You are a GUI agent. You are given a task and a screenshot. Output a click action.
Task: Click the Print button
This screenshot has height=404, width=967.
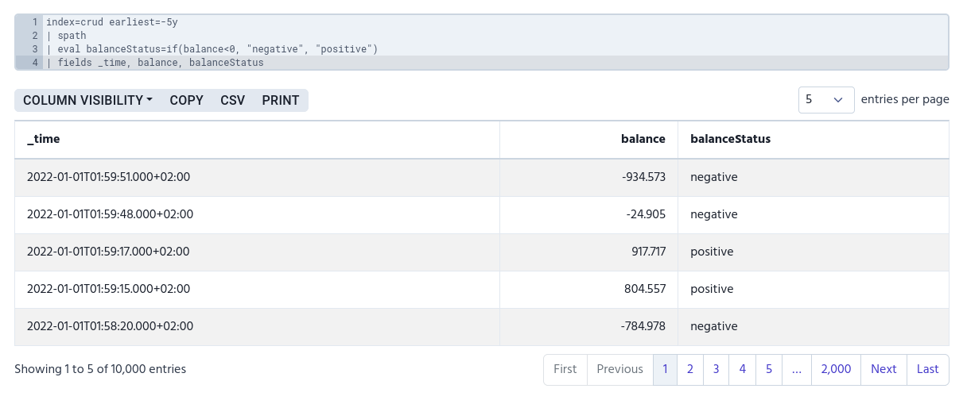click(x=281, y=100)
